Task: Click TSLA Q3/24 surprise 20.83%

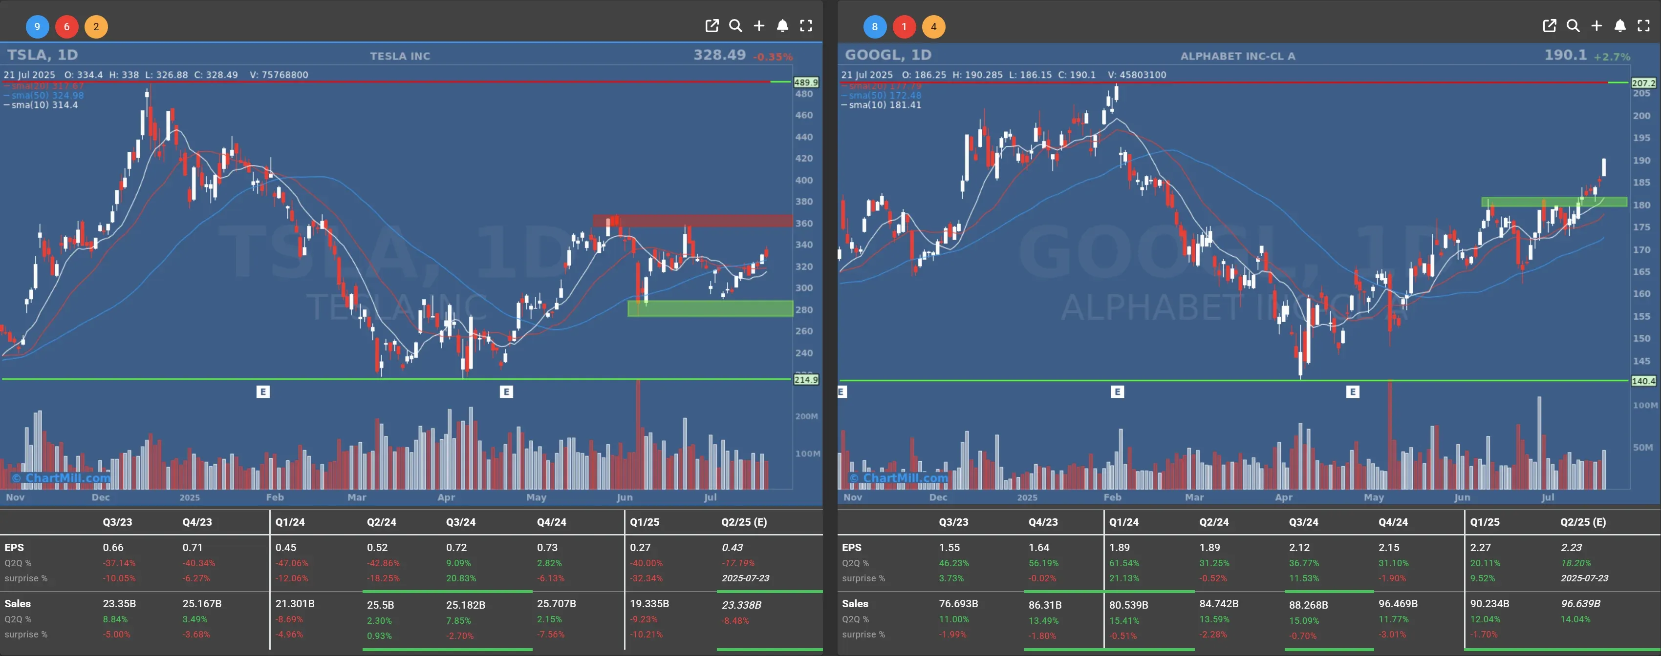Action: [461, 578]
